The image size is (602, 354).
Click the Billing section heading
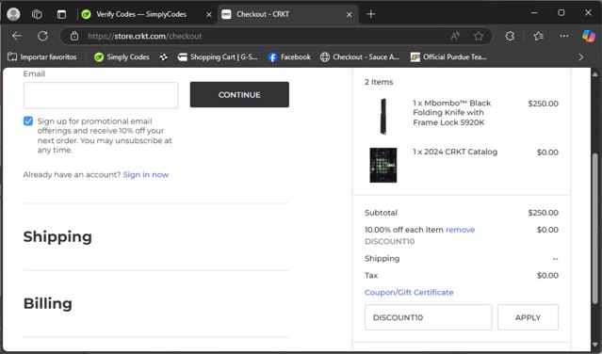[x=48, y=303]
